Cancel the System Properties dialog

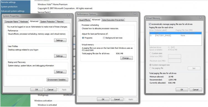coord(50,90)
